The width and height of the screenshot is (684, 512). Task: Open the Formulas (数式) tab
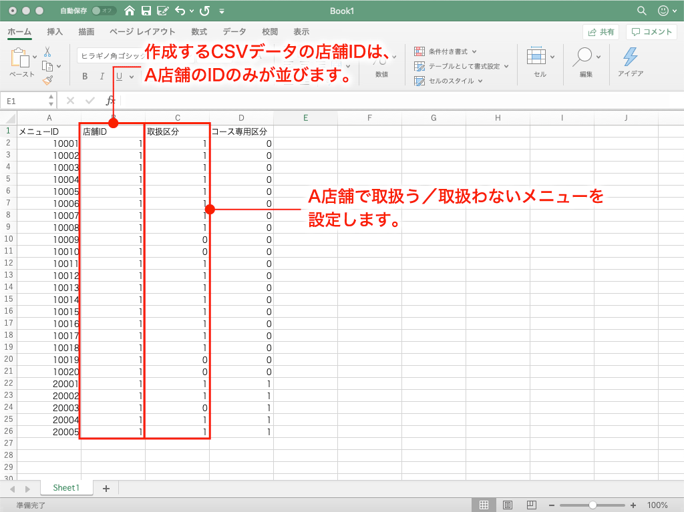pos(199,32)
